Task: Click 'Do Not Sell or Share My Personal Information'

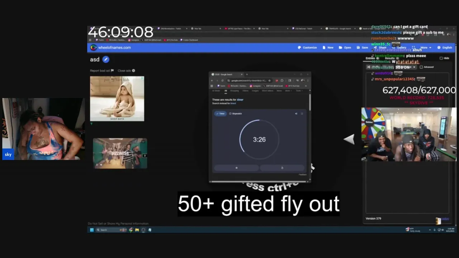Action: tap(118, 224)
